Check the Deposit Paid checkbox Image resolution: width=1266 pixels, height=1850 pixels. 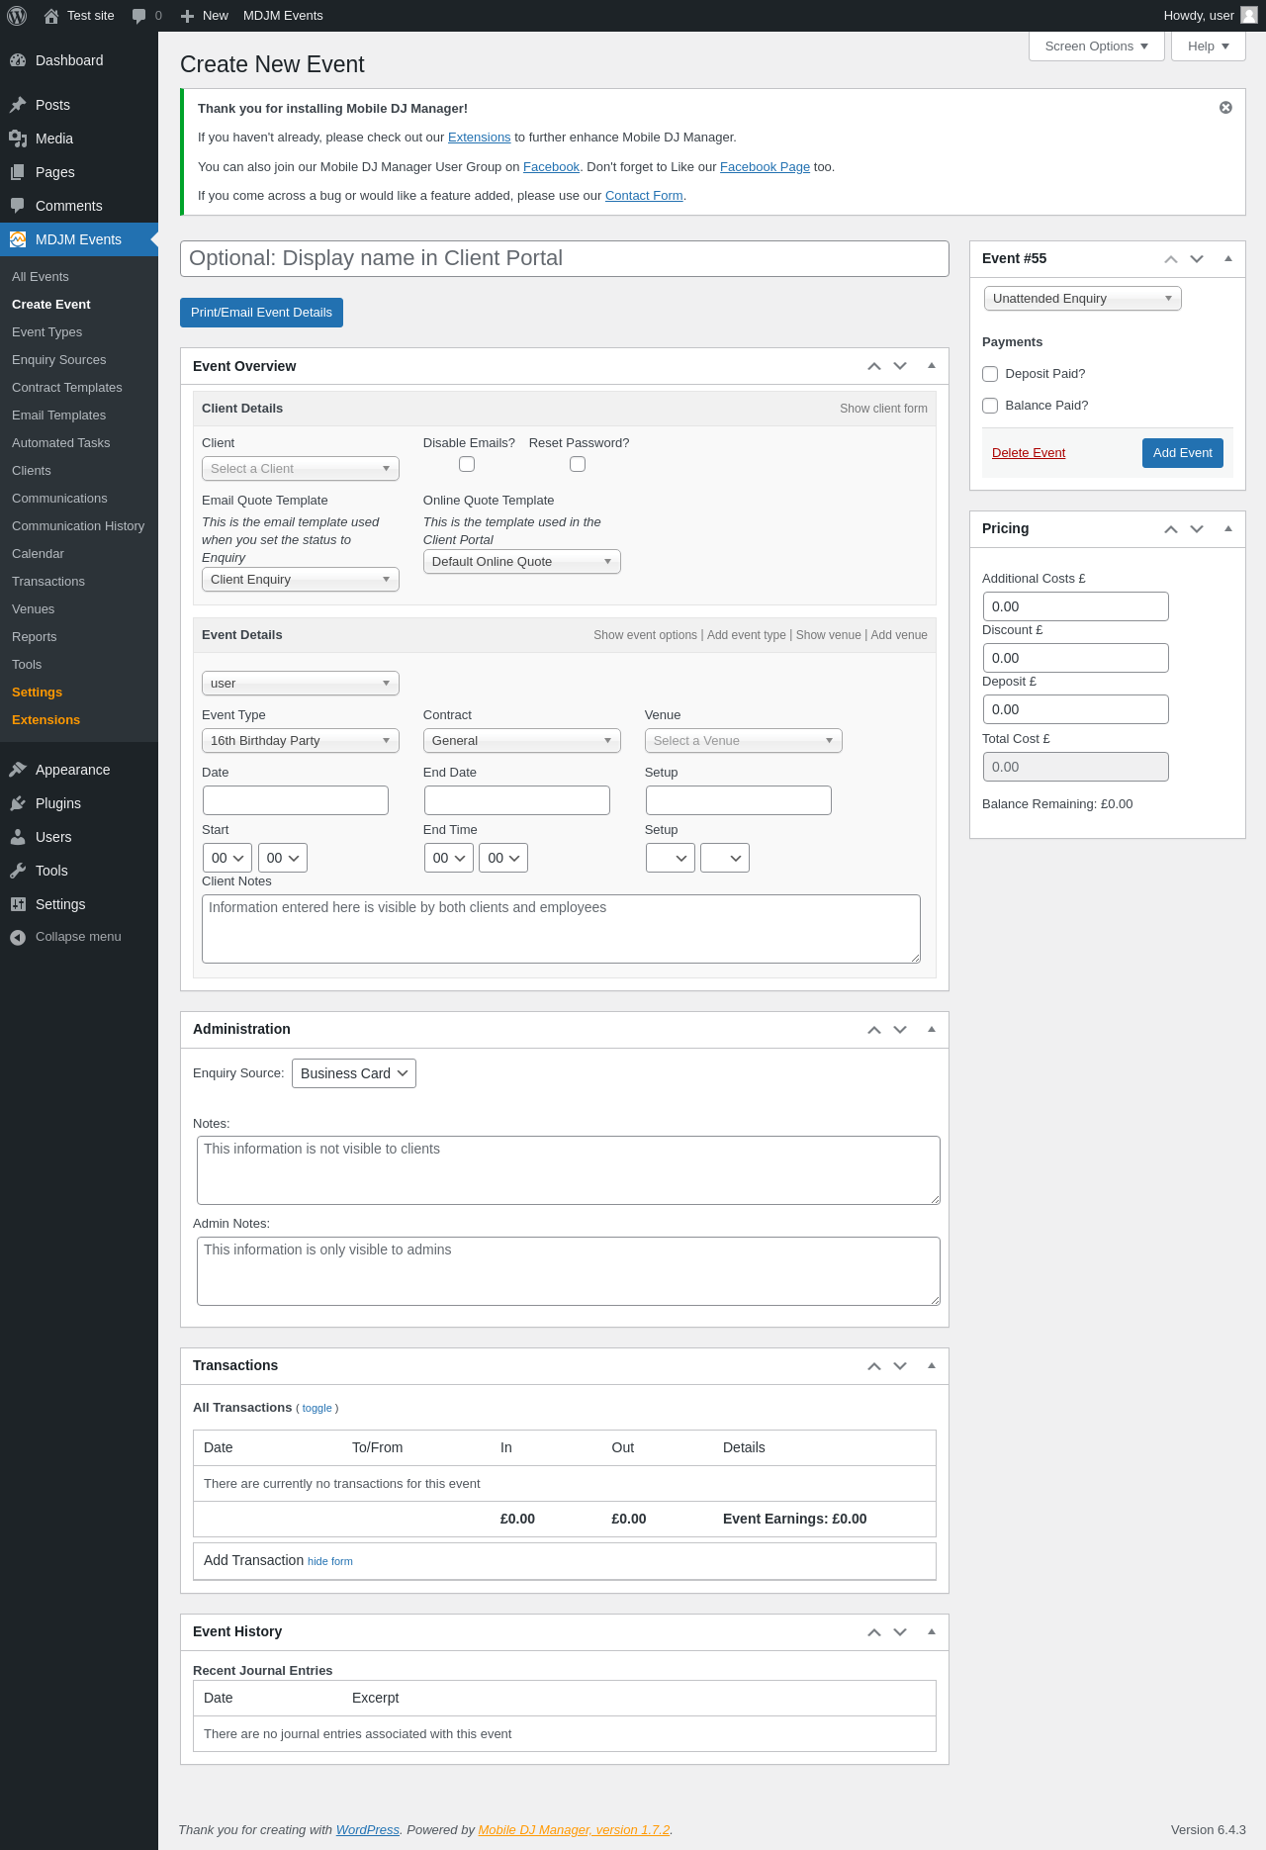[x=990, y=374]
